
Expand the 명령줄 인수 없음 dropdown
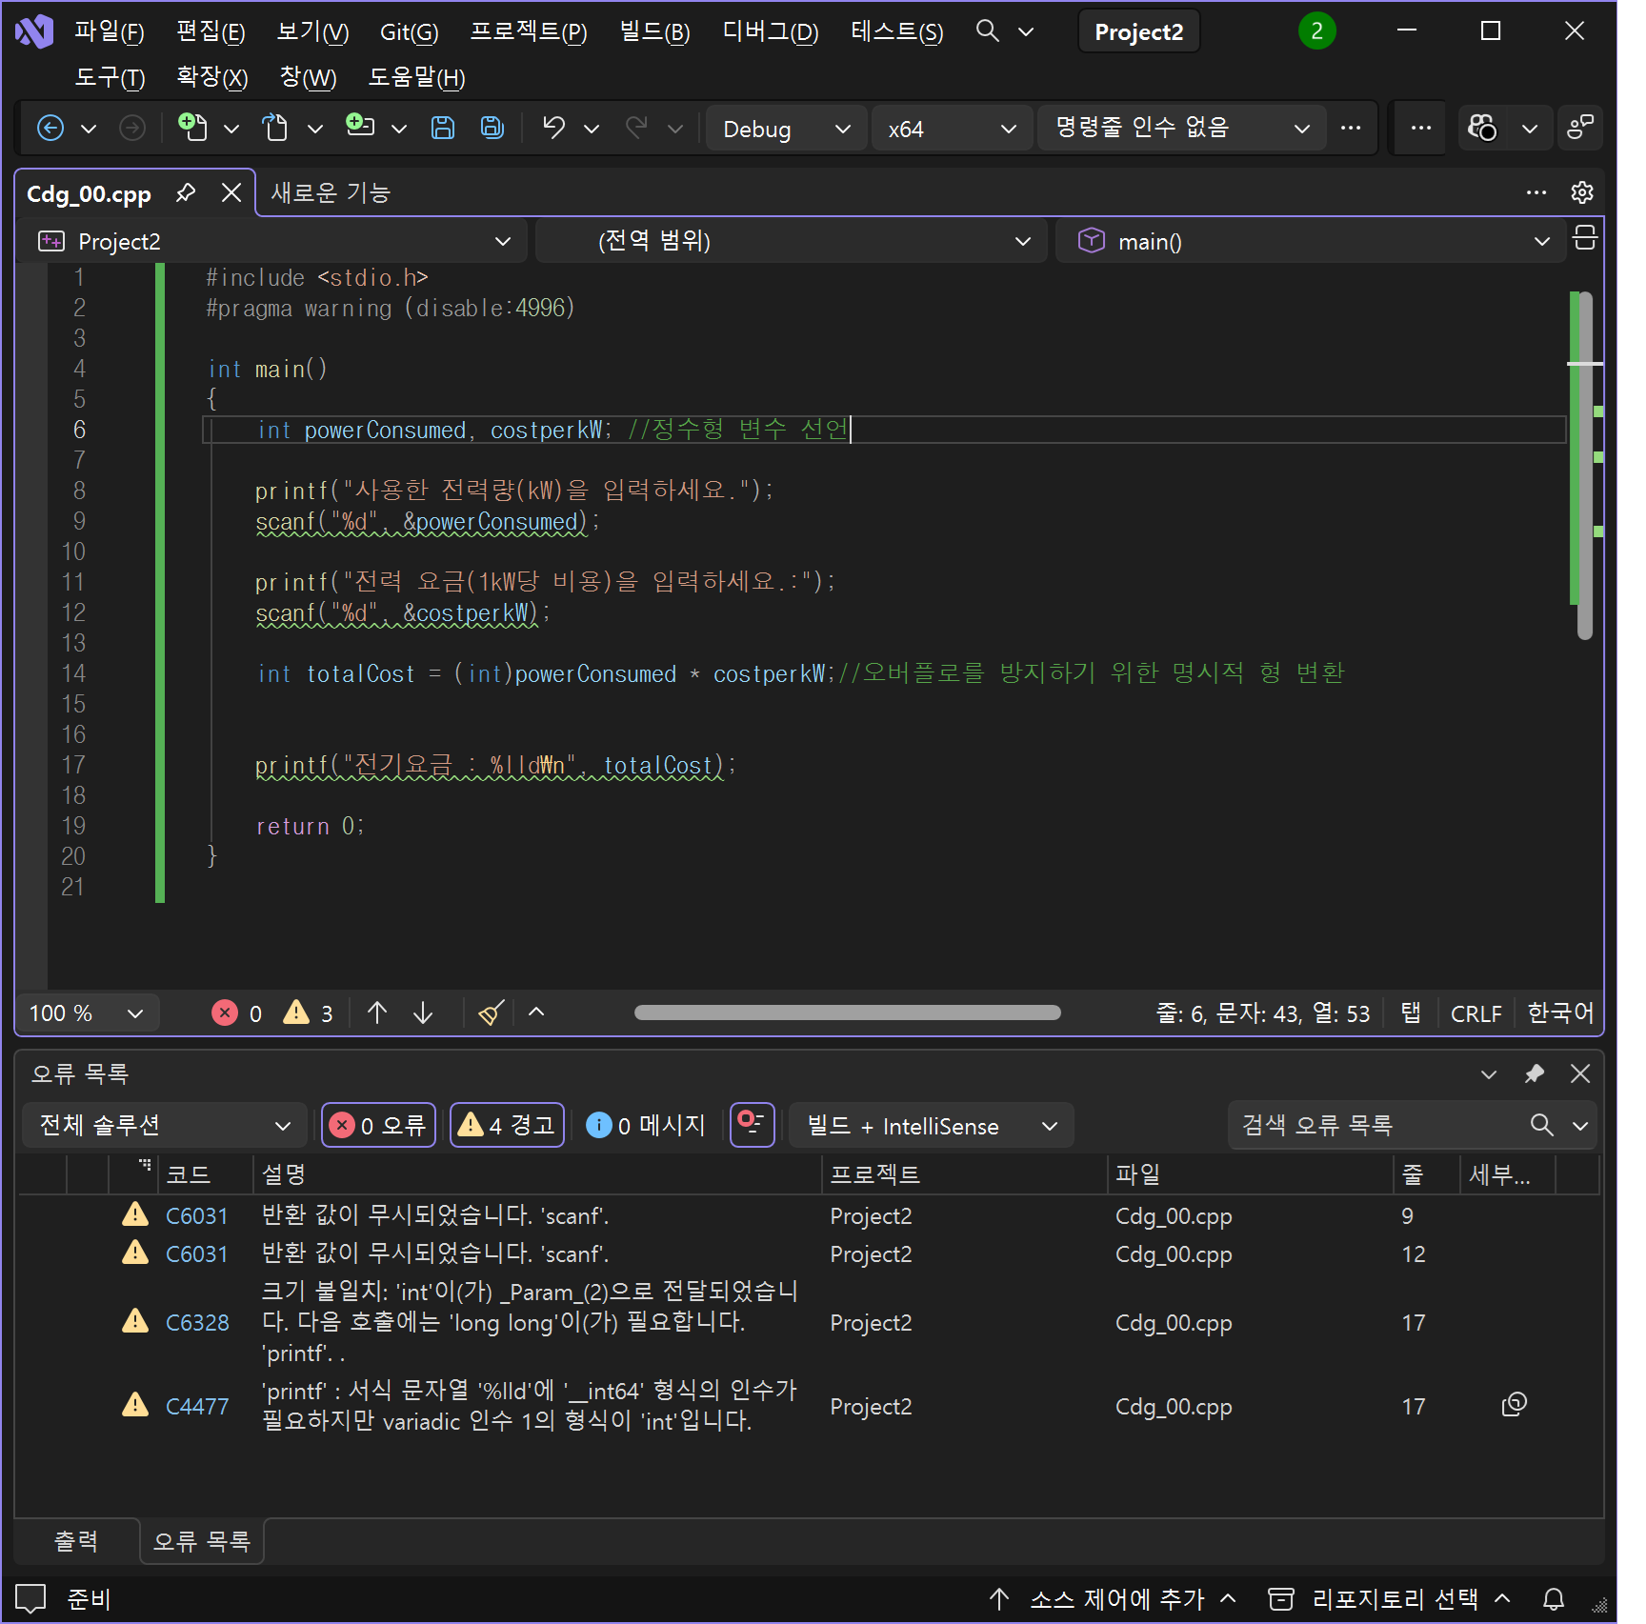(x=1182, y=128)
